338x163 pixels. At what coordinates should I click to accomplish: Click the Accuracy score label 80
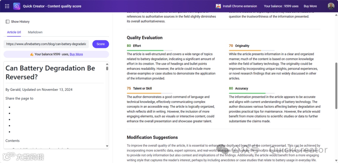(x=231, y=88)
